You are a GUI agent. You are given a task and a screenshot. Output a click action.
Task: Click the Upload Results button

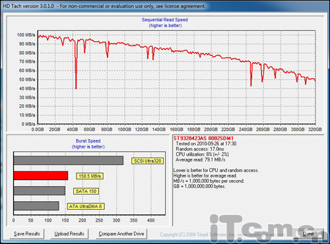coord(69,233)
